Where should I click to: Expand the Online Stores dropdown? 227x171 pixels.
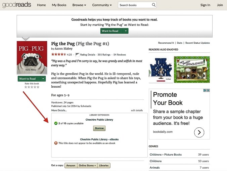coord(87,165)
